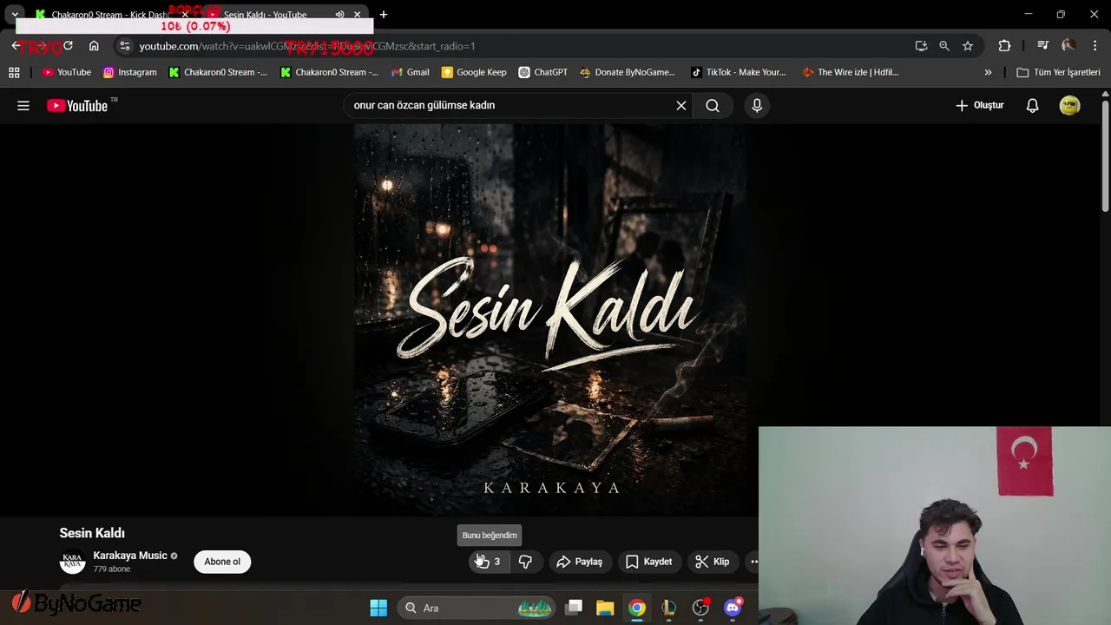Open the Instagram bookmark

click(130, 73)
